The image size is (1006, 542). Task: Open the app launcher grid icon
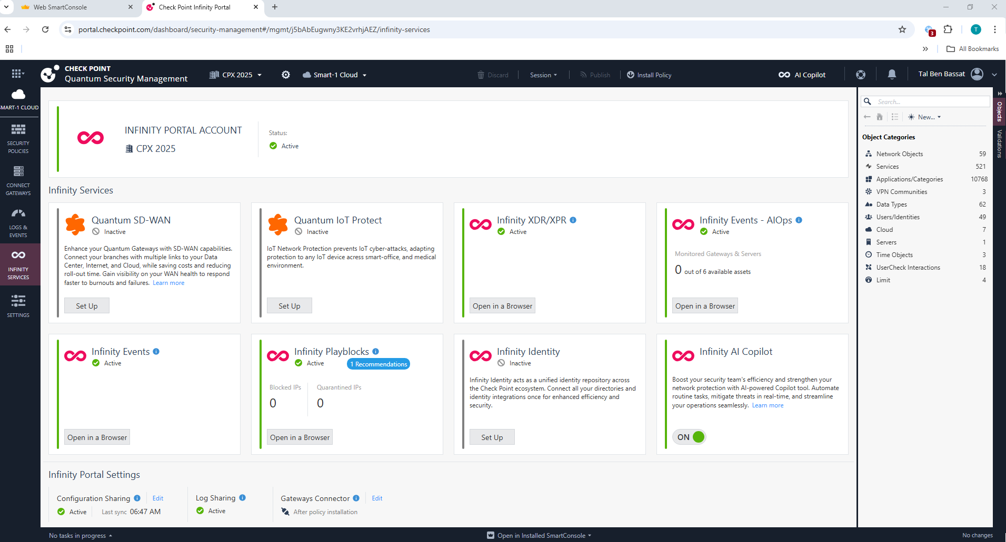click(16, 73)
